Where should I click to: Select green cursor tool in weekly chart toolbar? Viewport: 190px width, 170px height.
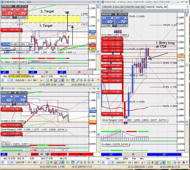click(168, 163)
